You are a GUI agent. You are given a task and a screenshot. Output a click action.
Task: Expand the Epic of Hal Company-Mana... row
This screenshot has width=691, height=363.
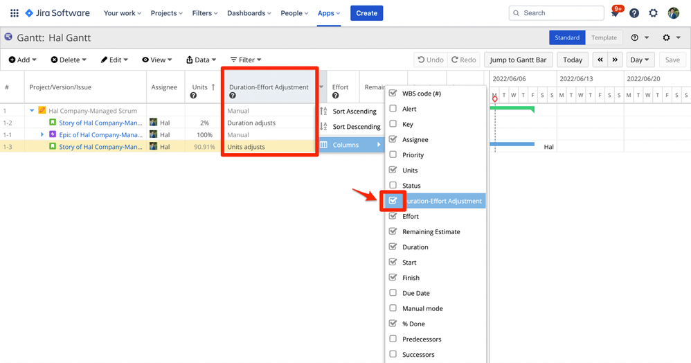pyautogui.click(x=42, y=134)
